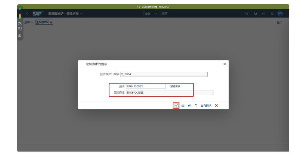Close the 定制请求的提示 dialog
The image size is (303, 167).
pyautogui.click(x=225, y=64)
